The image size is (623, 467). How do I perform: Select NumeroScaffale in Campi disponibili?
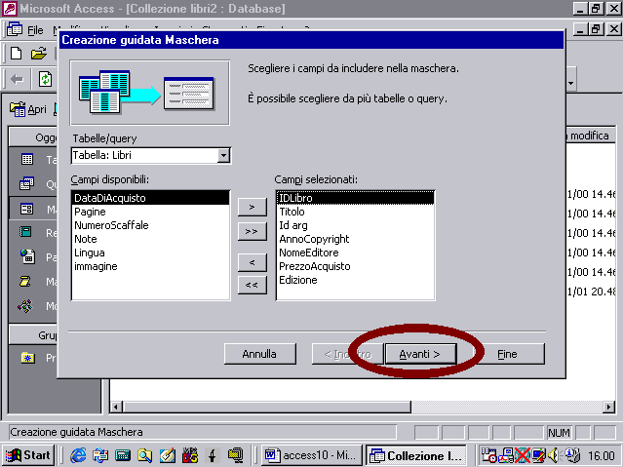(x=150, y=225)
